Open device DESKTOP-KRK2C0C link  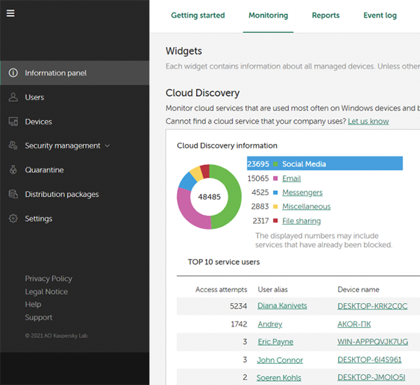tap(372, 306)
